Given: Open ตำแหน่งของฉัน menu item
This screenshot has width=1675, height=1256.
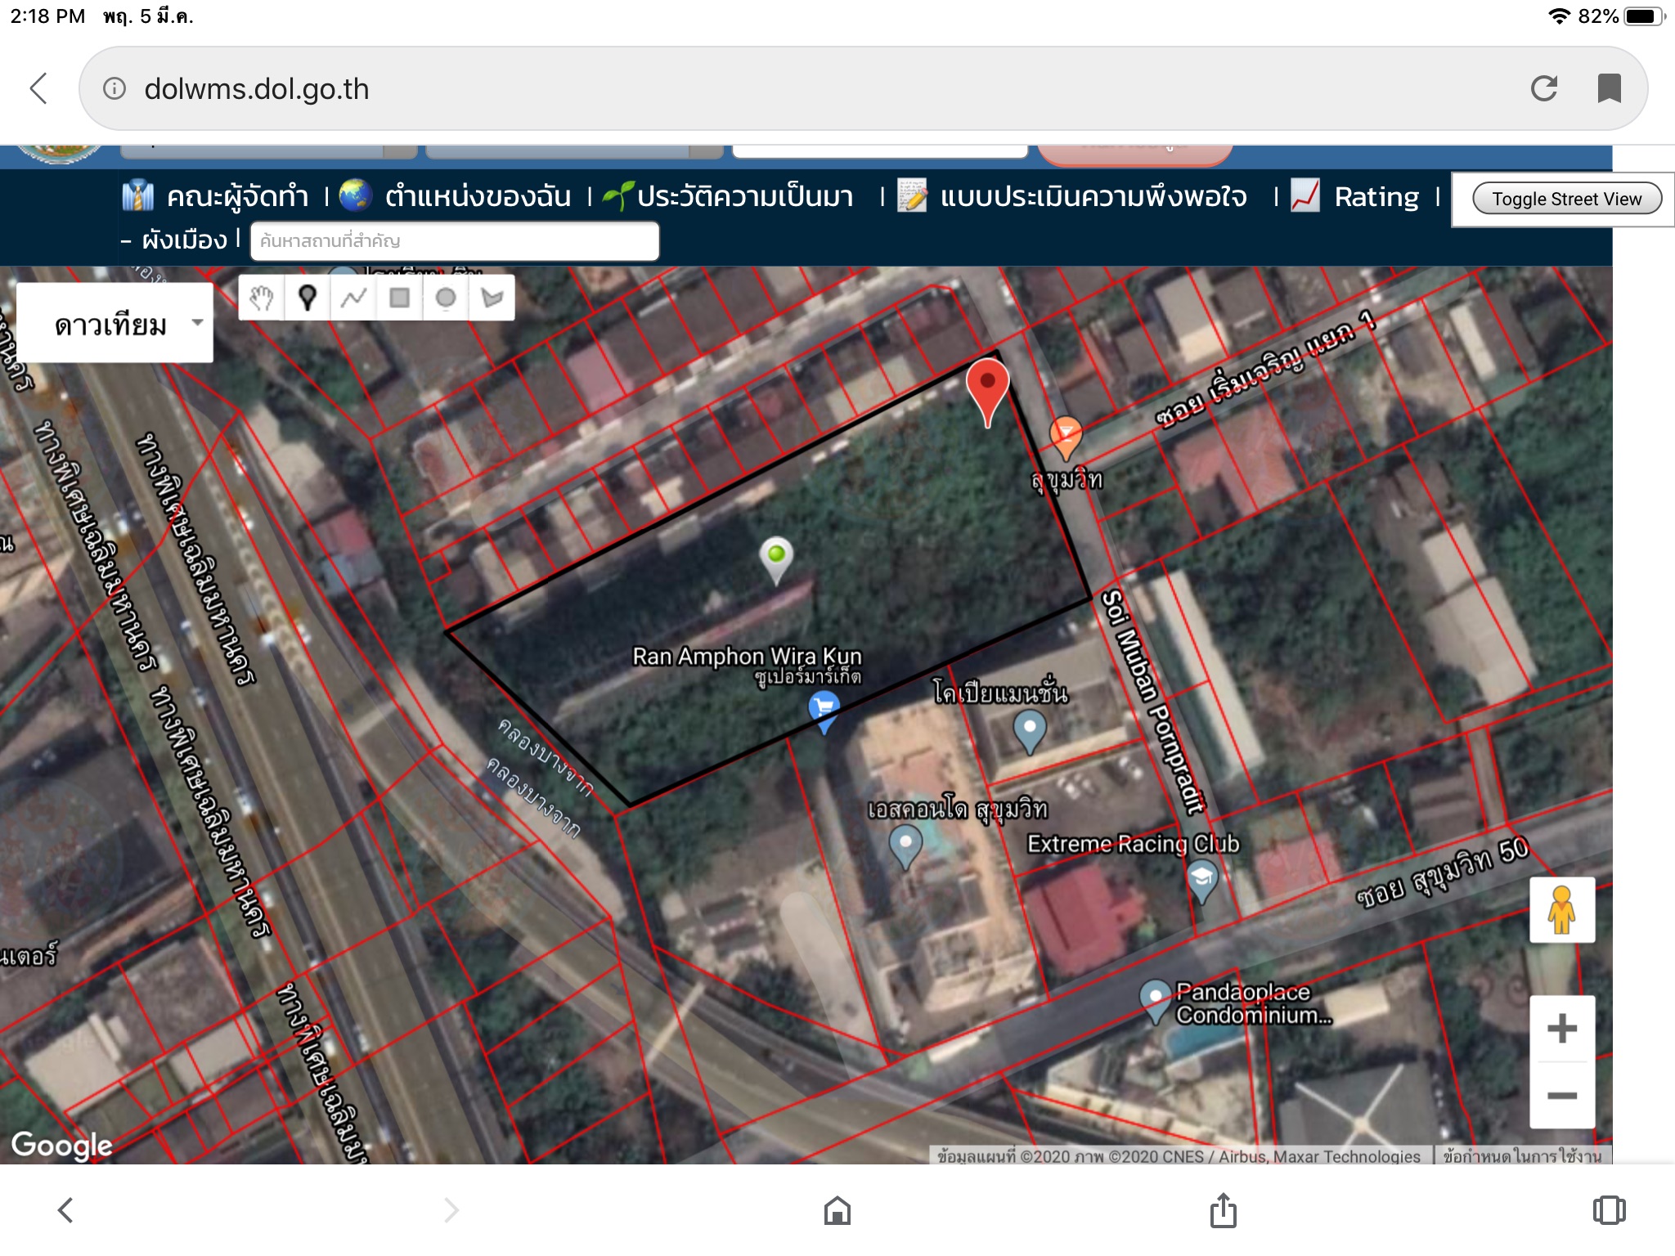Looking at the screenshot, I should tap(477, 197).
